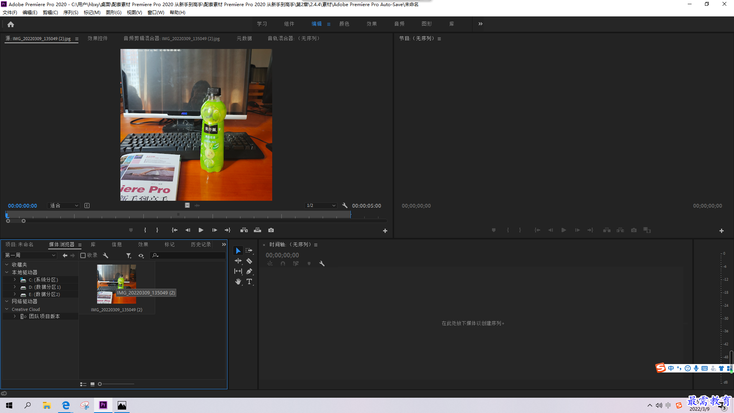
Task: Select the IMG_20220309_135049 (2) thumbnail
Action: coord(116,284)
